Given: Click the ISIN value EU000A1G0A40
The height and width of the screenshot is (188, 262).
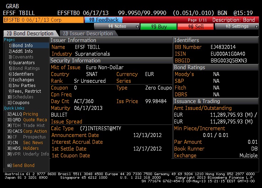Looking at the screenshot, I should (x=228, y=54).
